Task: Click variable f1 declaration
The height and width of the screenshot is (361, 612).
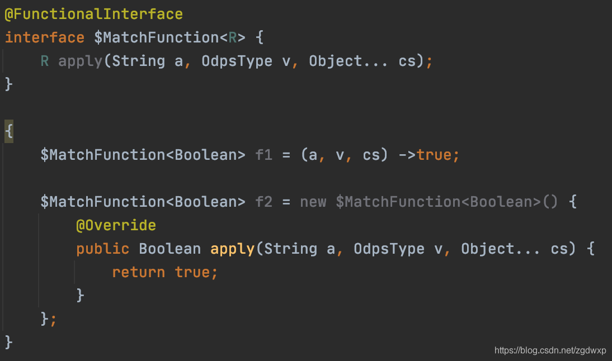Action: click(x=264, y=155)
